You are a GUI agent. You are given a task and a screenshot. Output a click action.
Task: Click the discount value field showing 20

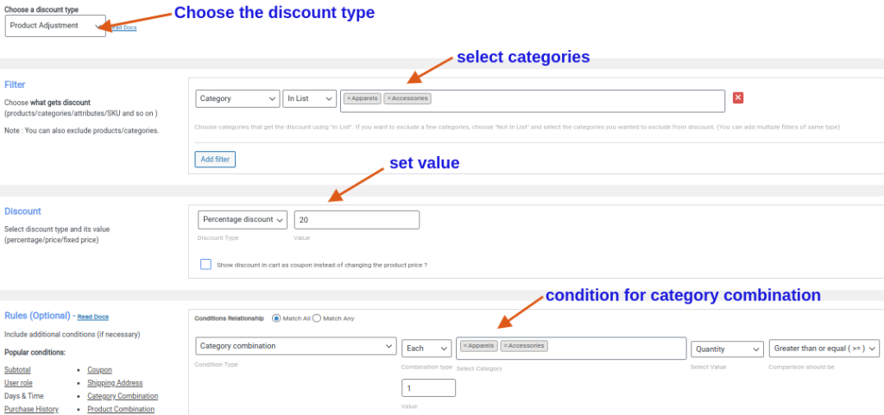point(357,220)
